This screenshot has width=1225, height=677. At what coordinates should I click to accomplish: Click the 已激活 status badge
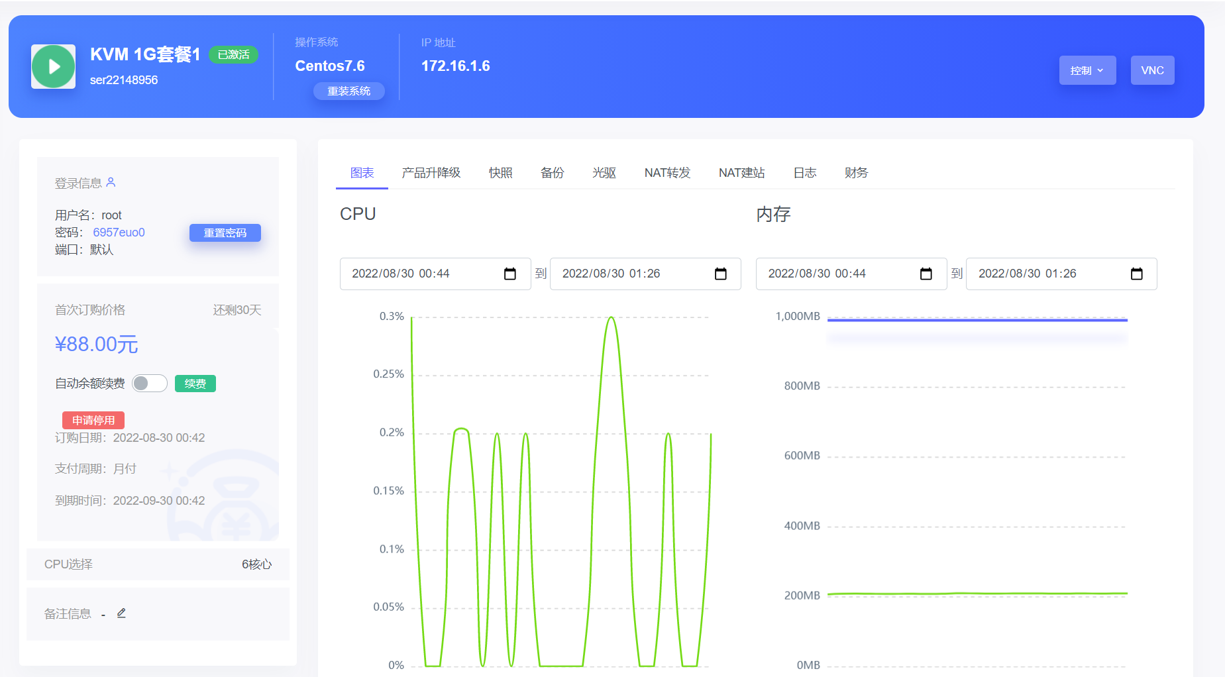[233, 54]
